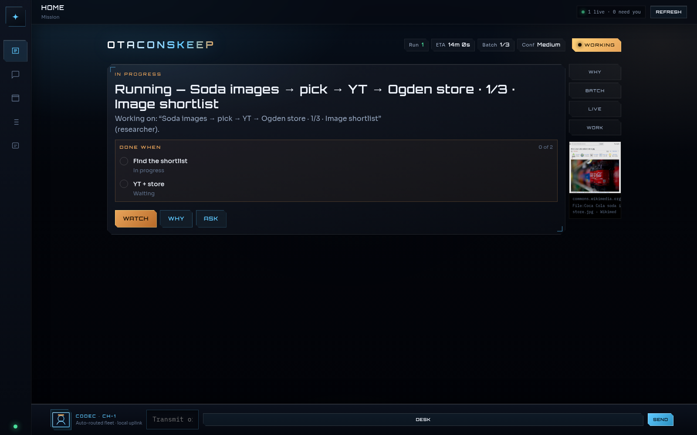The image size is (697, 435).
Task: Focus the Transmit message input field
Action: point(173,420)
